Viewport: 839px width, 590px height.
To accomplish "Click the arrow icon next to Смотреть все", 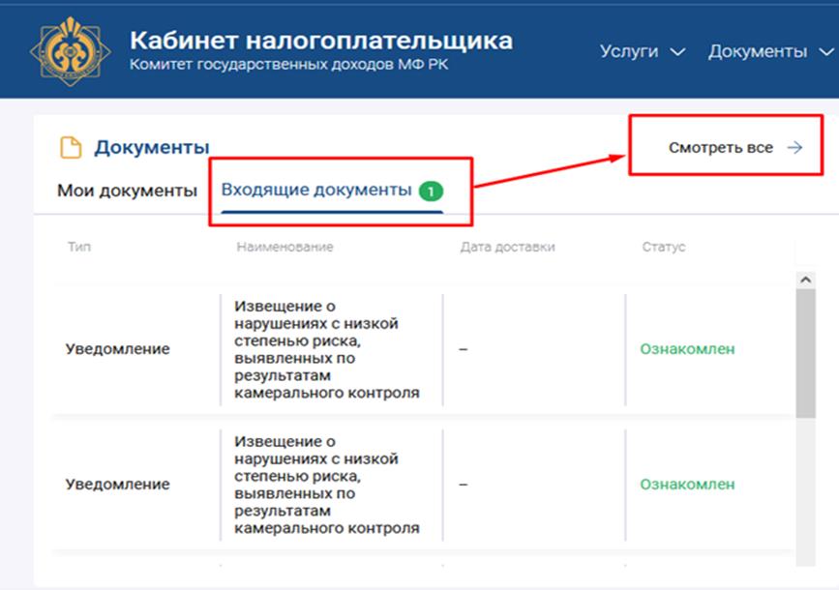I will pyautogui.click(x=794, y=148).
